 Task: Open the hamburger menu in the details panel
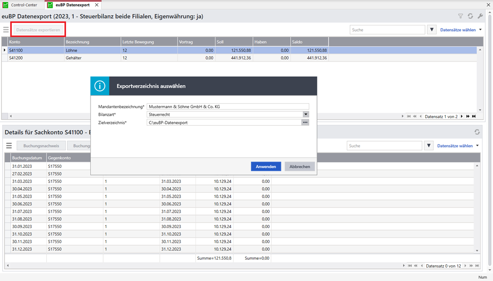pyautogui.click(x=9, y=146)
